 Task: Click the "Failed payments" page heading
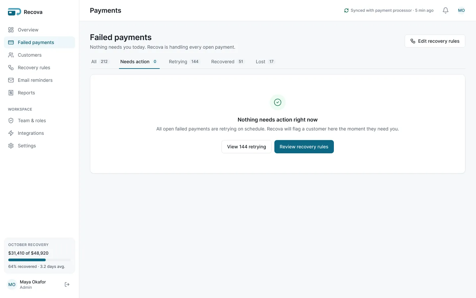121,37
